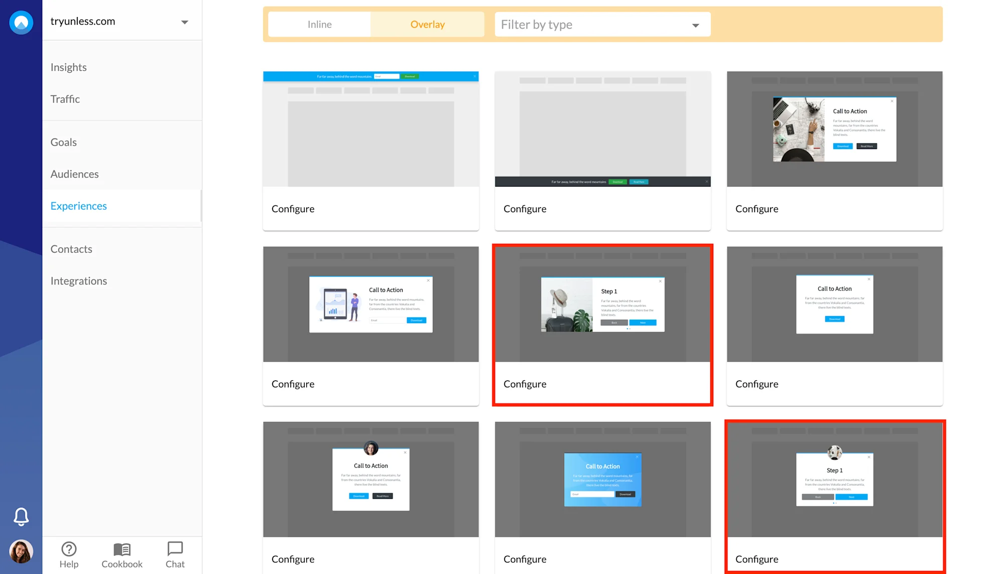Navigate to Insights in the sidebar
1004x574 pixels.
[68, 67]
